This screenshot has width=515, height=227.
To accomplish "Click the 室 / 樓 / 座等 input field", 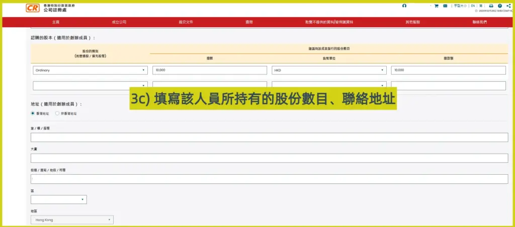I will 269,138.
